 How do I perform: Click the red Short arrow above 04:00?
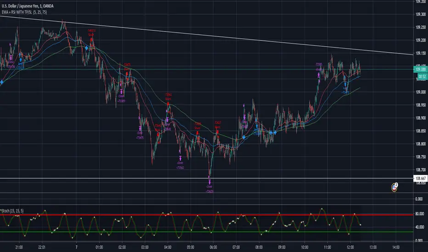(x=168, y=104)
